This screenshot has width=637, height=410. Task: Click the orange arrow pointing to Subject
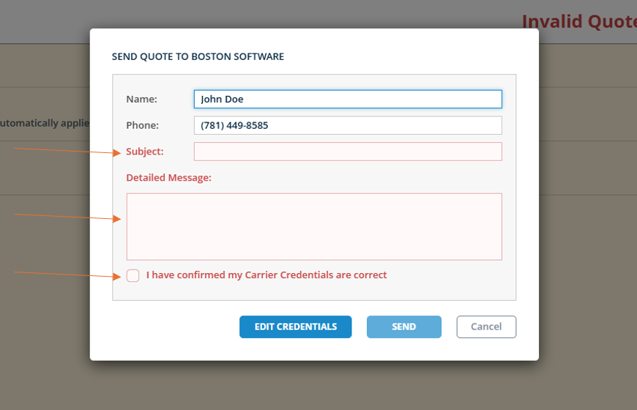click(x=66, y=151)
